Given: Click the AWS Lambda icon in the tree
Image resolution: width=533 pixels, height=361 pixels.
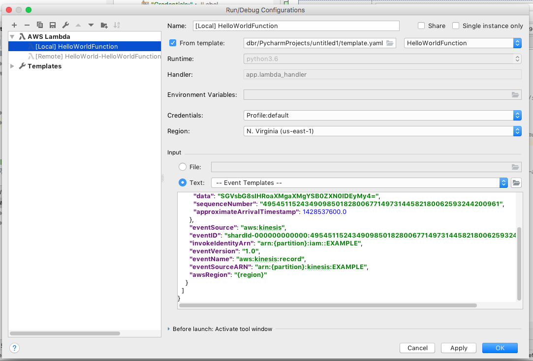Looking at the screenshot, I should [x=22, y=37].
